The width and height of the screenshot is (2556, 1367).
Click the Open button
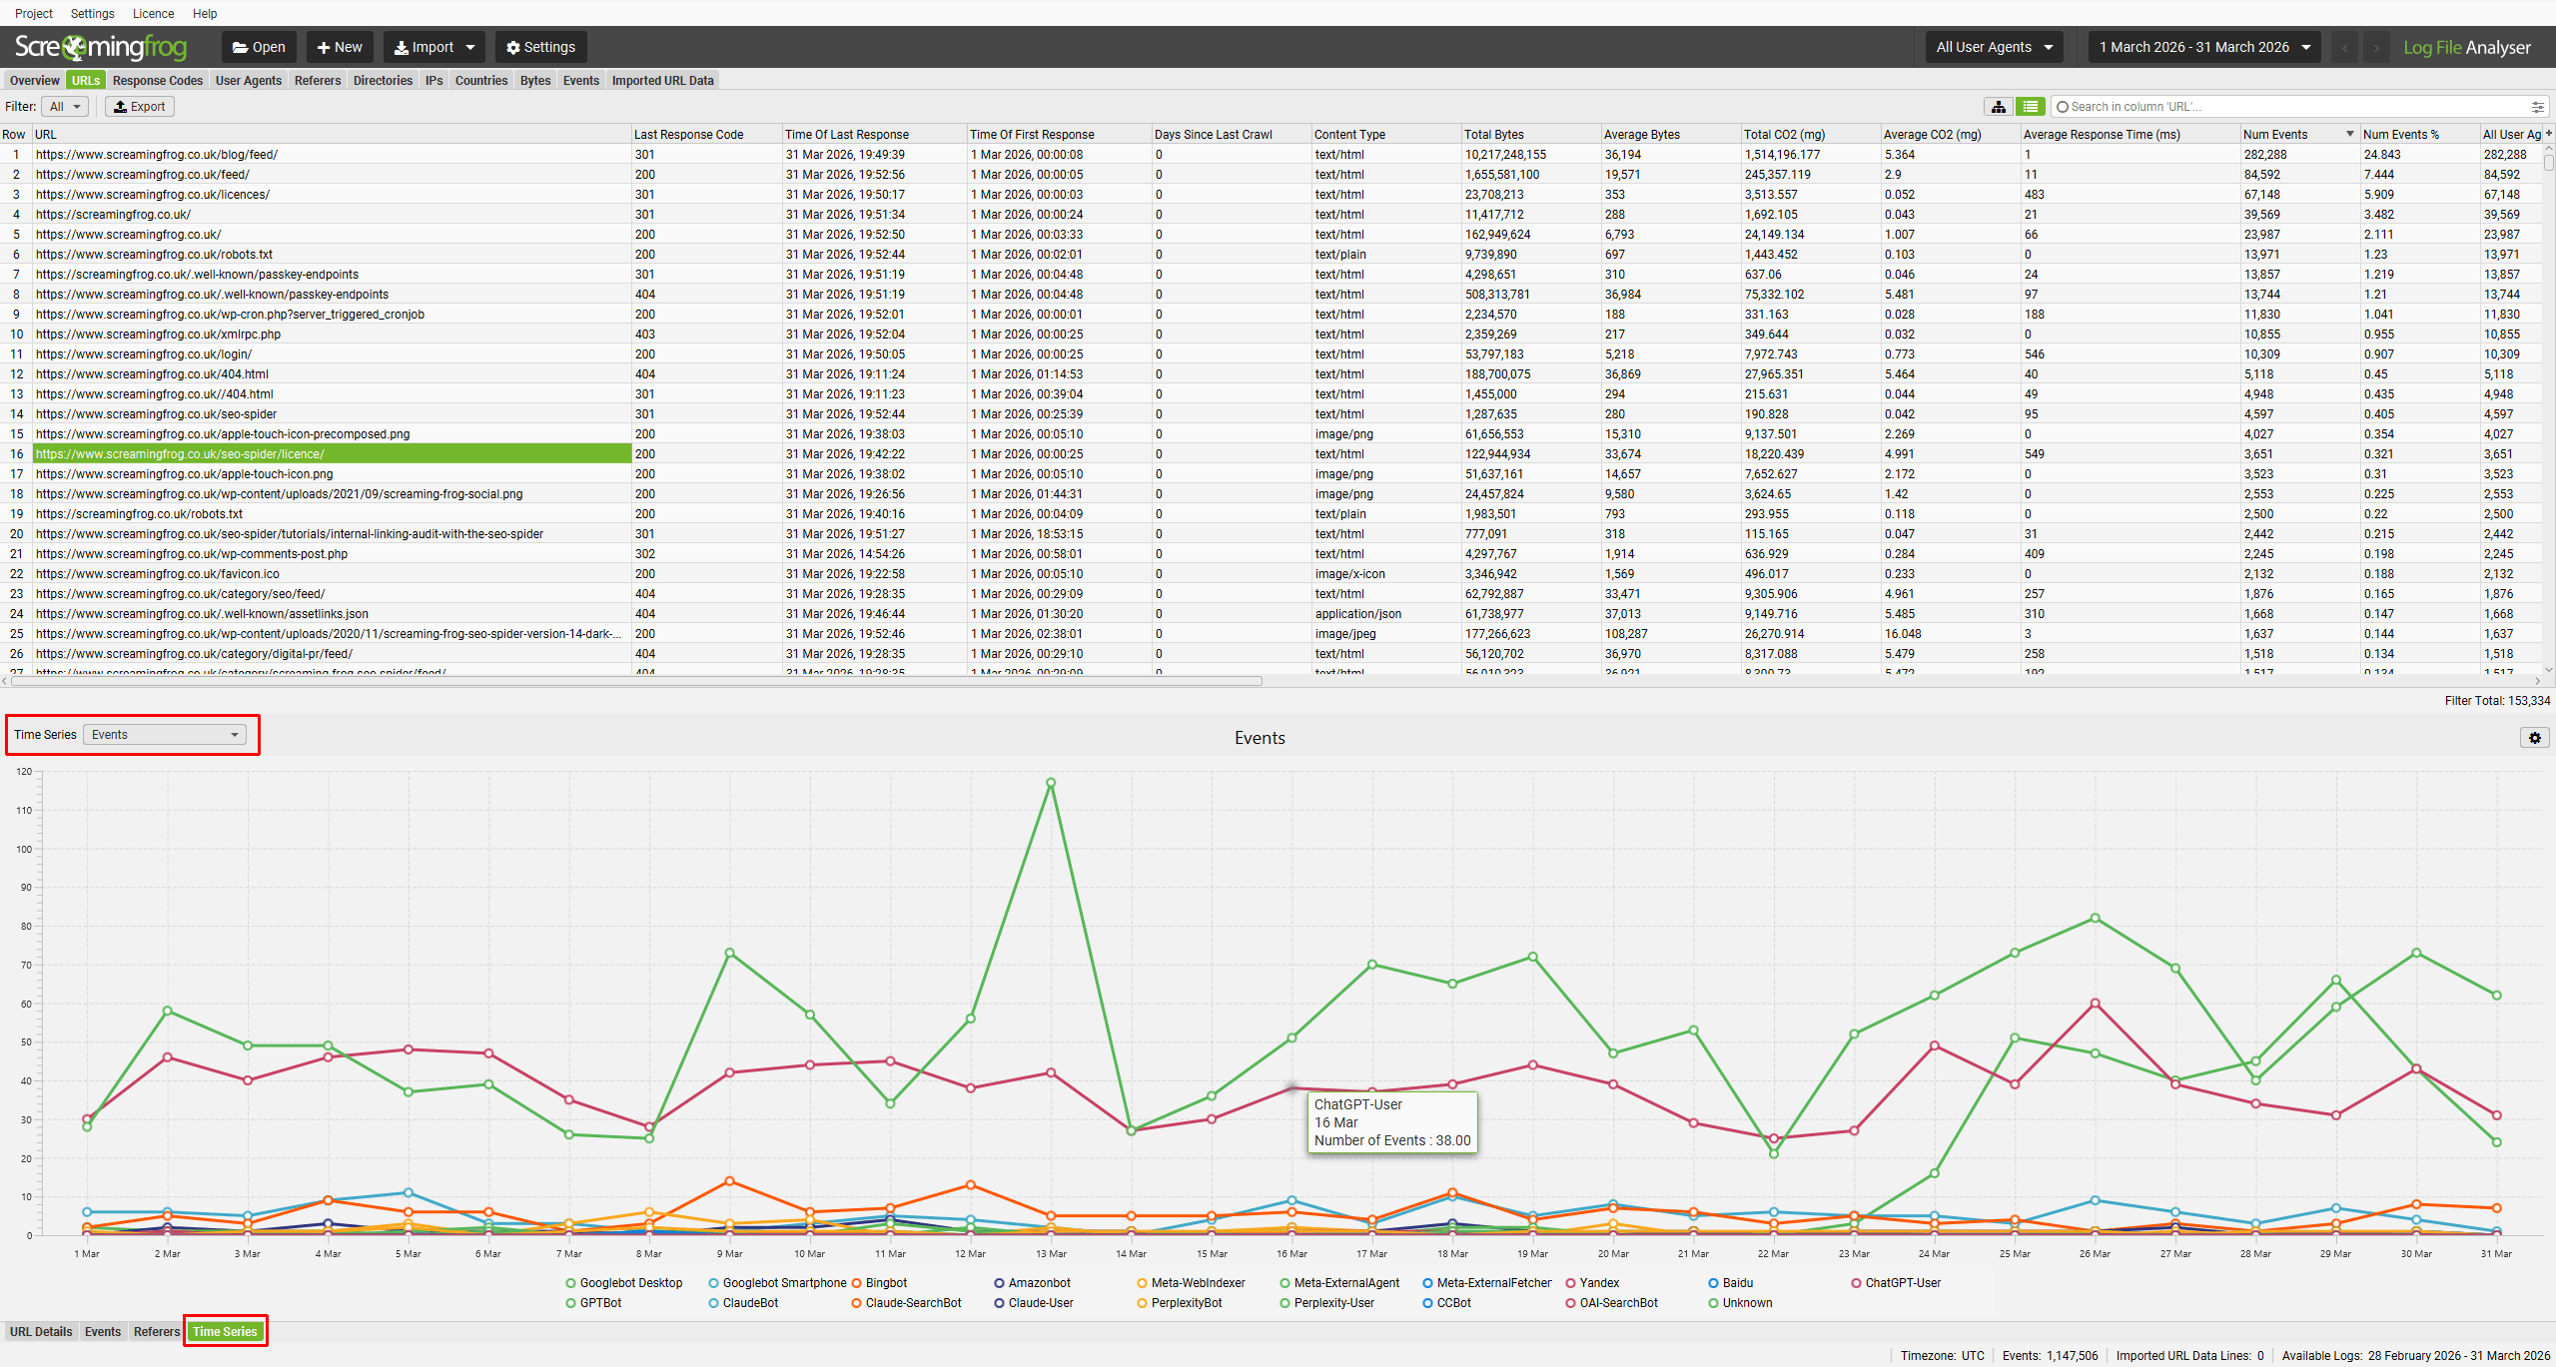pos(259,47)
